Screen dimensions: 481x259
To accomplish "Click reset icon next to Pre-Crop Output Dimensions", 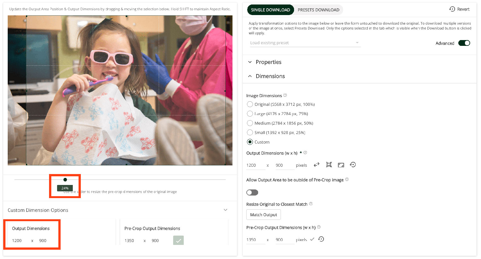I will [x=321, y=239].
